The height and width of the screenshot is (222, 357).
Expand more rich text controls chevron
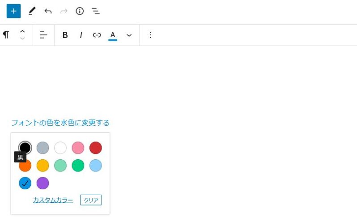pyautogui.click(x=129, y=35)
